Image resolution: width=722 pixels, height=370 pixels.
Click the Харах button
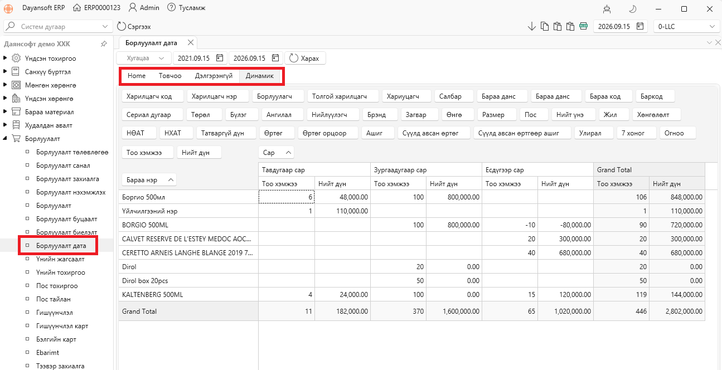tap(305, 58)
